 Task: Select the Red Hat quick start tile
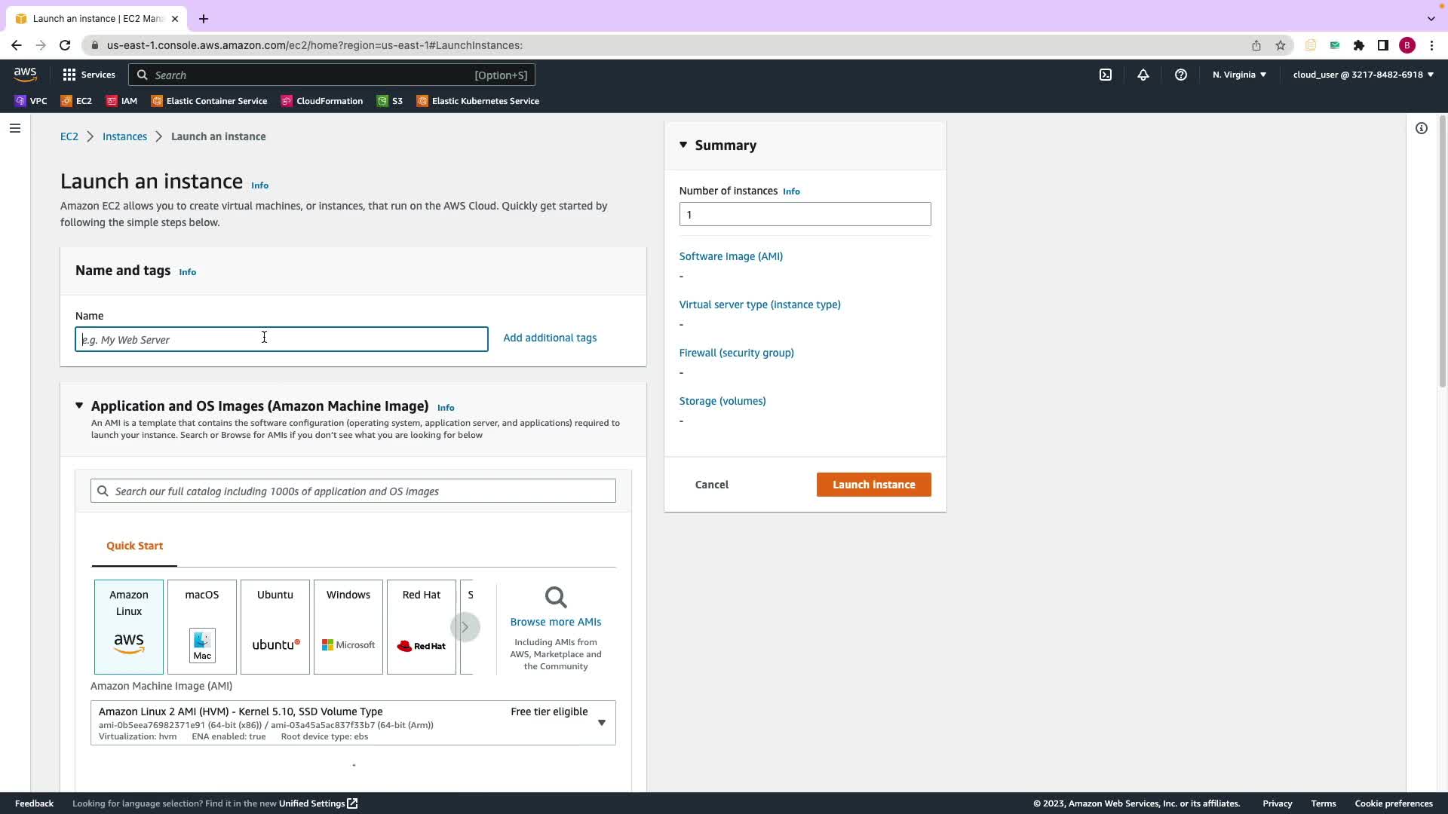click(422, 626)
